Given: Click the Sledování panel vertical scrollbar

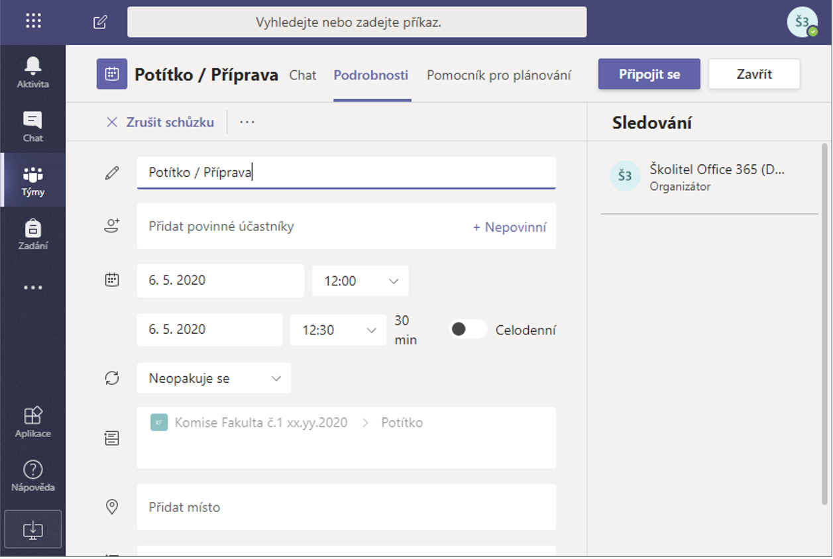Looking at the screenshot, I should coord(825,325).
